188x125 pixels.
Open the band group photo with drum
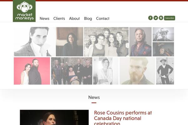(72, 71)
